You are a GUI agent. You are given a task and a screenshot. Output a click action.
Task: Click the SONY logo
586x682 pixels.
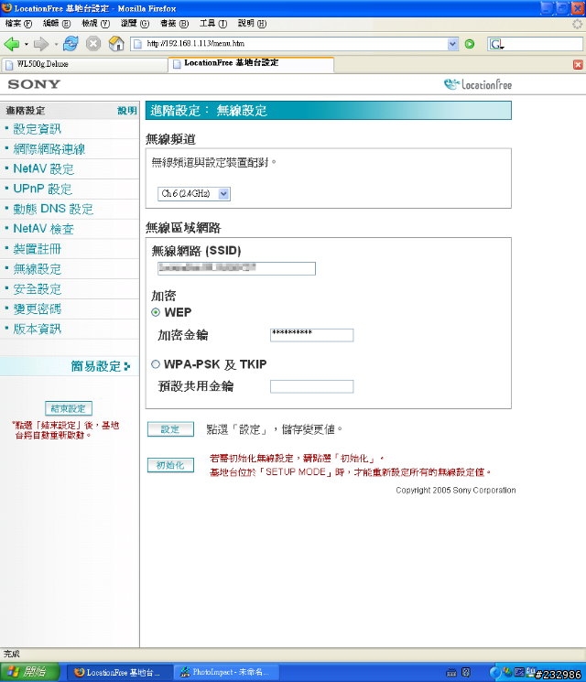coord(34,84)
